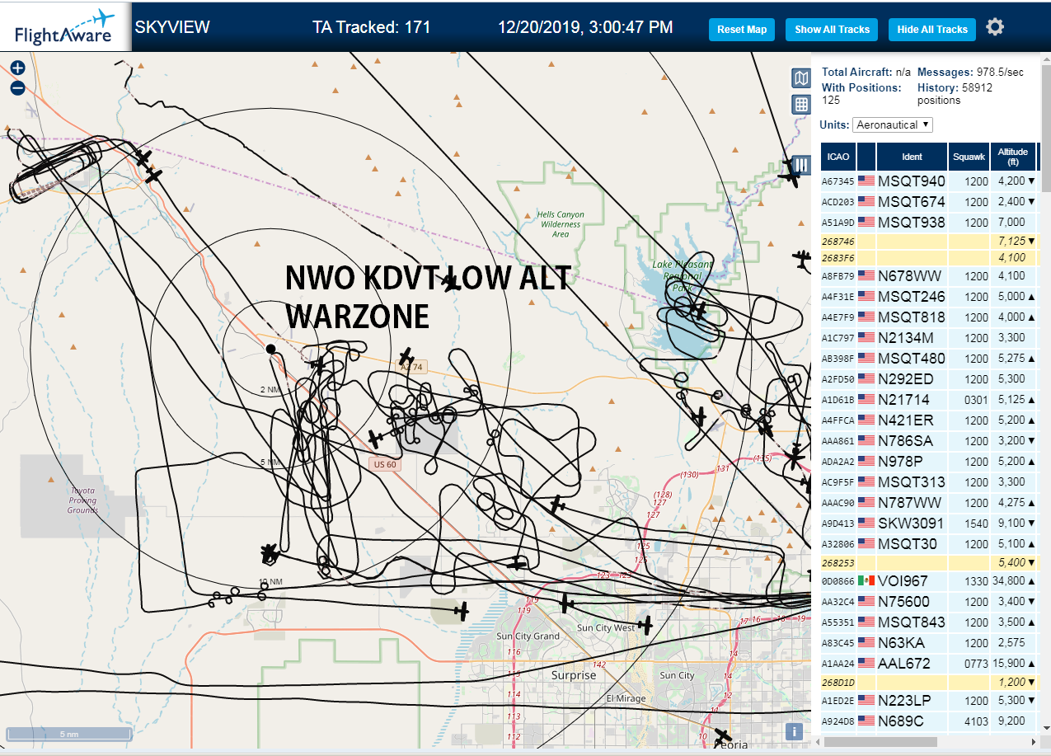Select the MSQT30 aircraft row
Image resolution: width=1051 pixels, height=756 pixels.
929,544
